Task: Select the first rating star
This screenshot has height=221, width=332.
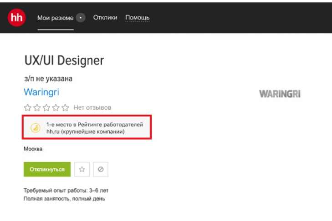Action: point(27,108)
